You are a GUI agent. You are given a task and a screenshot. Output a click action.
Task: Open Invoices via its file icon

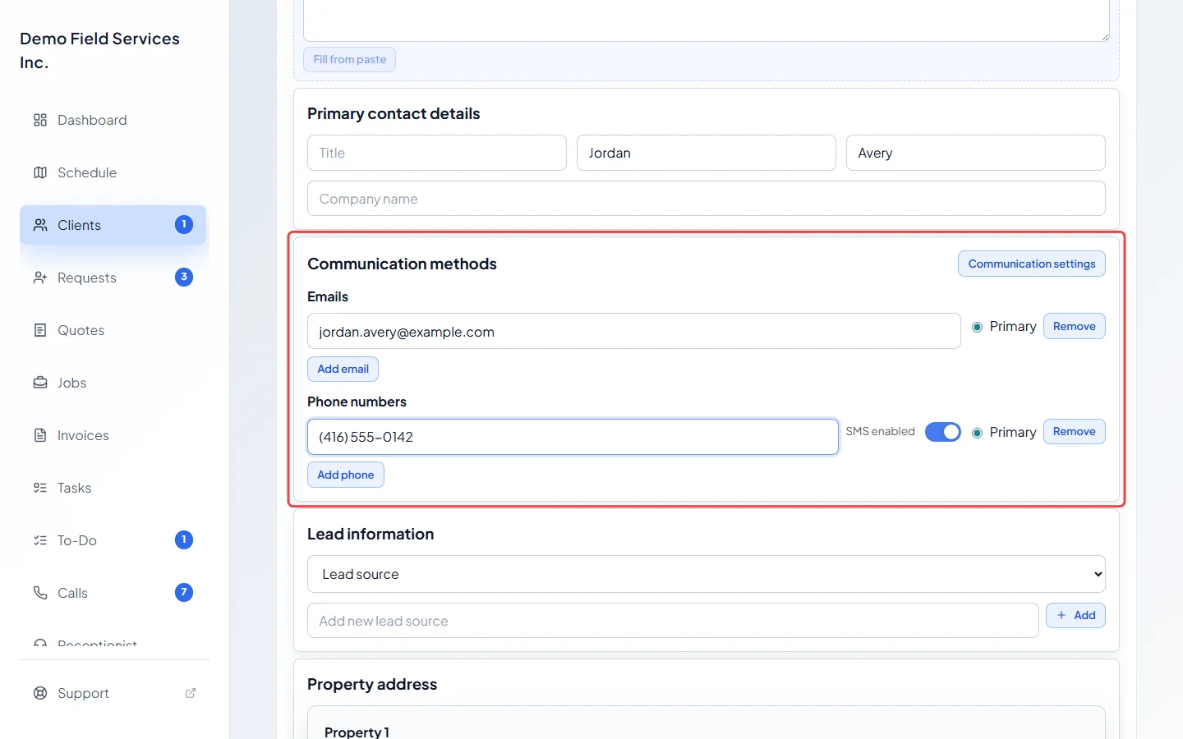click(40, 435)
